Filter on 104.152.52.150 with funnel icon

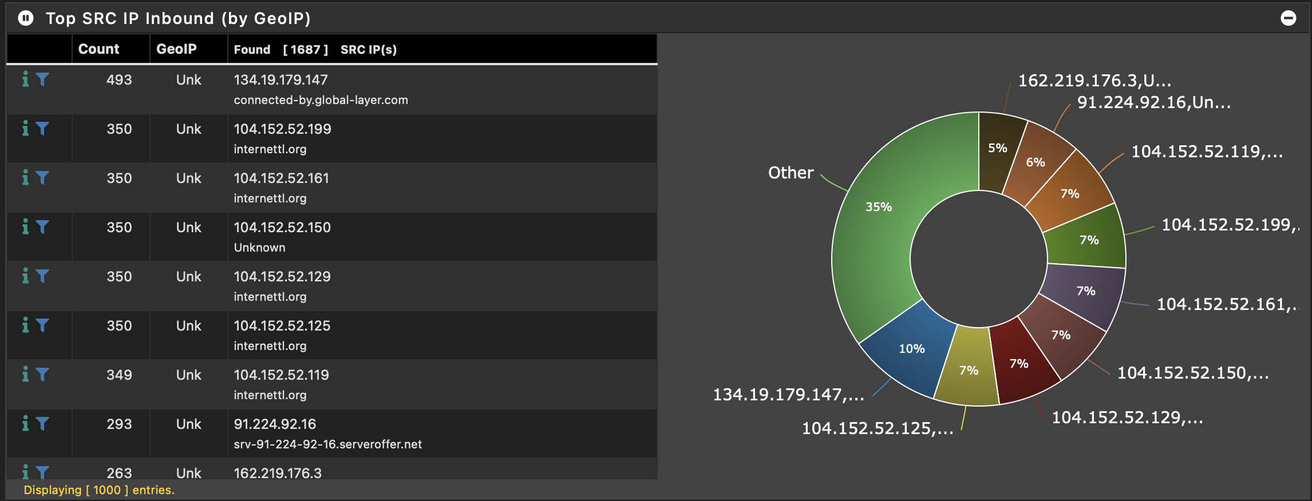tap(42, 227)
